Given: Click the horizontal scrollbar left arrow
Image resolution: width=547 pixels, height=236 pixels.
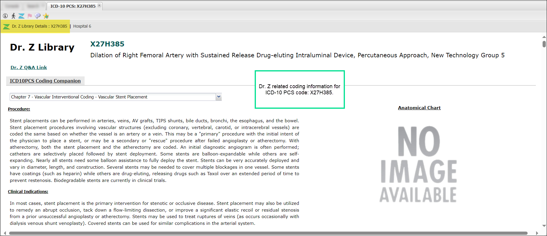Looking at the screenshot, I should pyautogui.click(x=5, y=233).
